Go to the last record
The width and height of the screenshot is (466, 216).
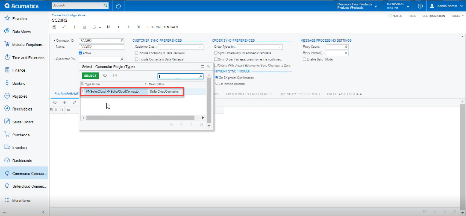click(139, 27)
